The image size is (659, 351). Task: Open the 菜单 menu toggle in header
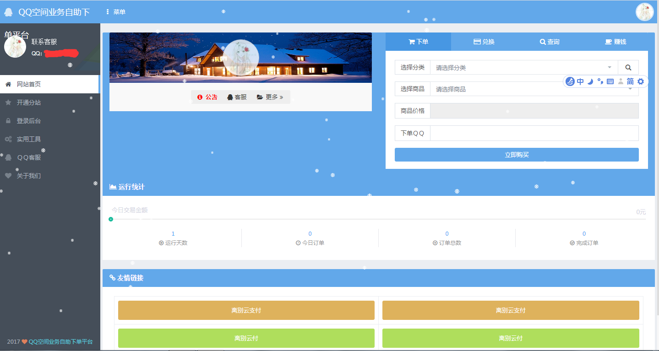[x=115, y=12]
